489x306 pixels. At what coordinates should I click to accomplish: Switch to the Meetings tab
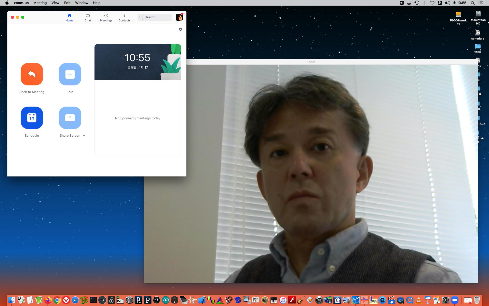coord(106,18)
